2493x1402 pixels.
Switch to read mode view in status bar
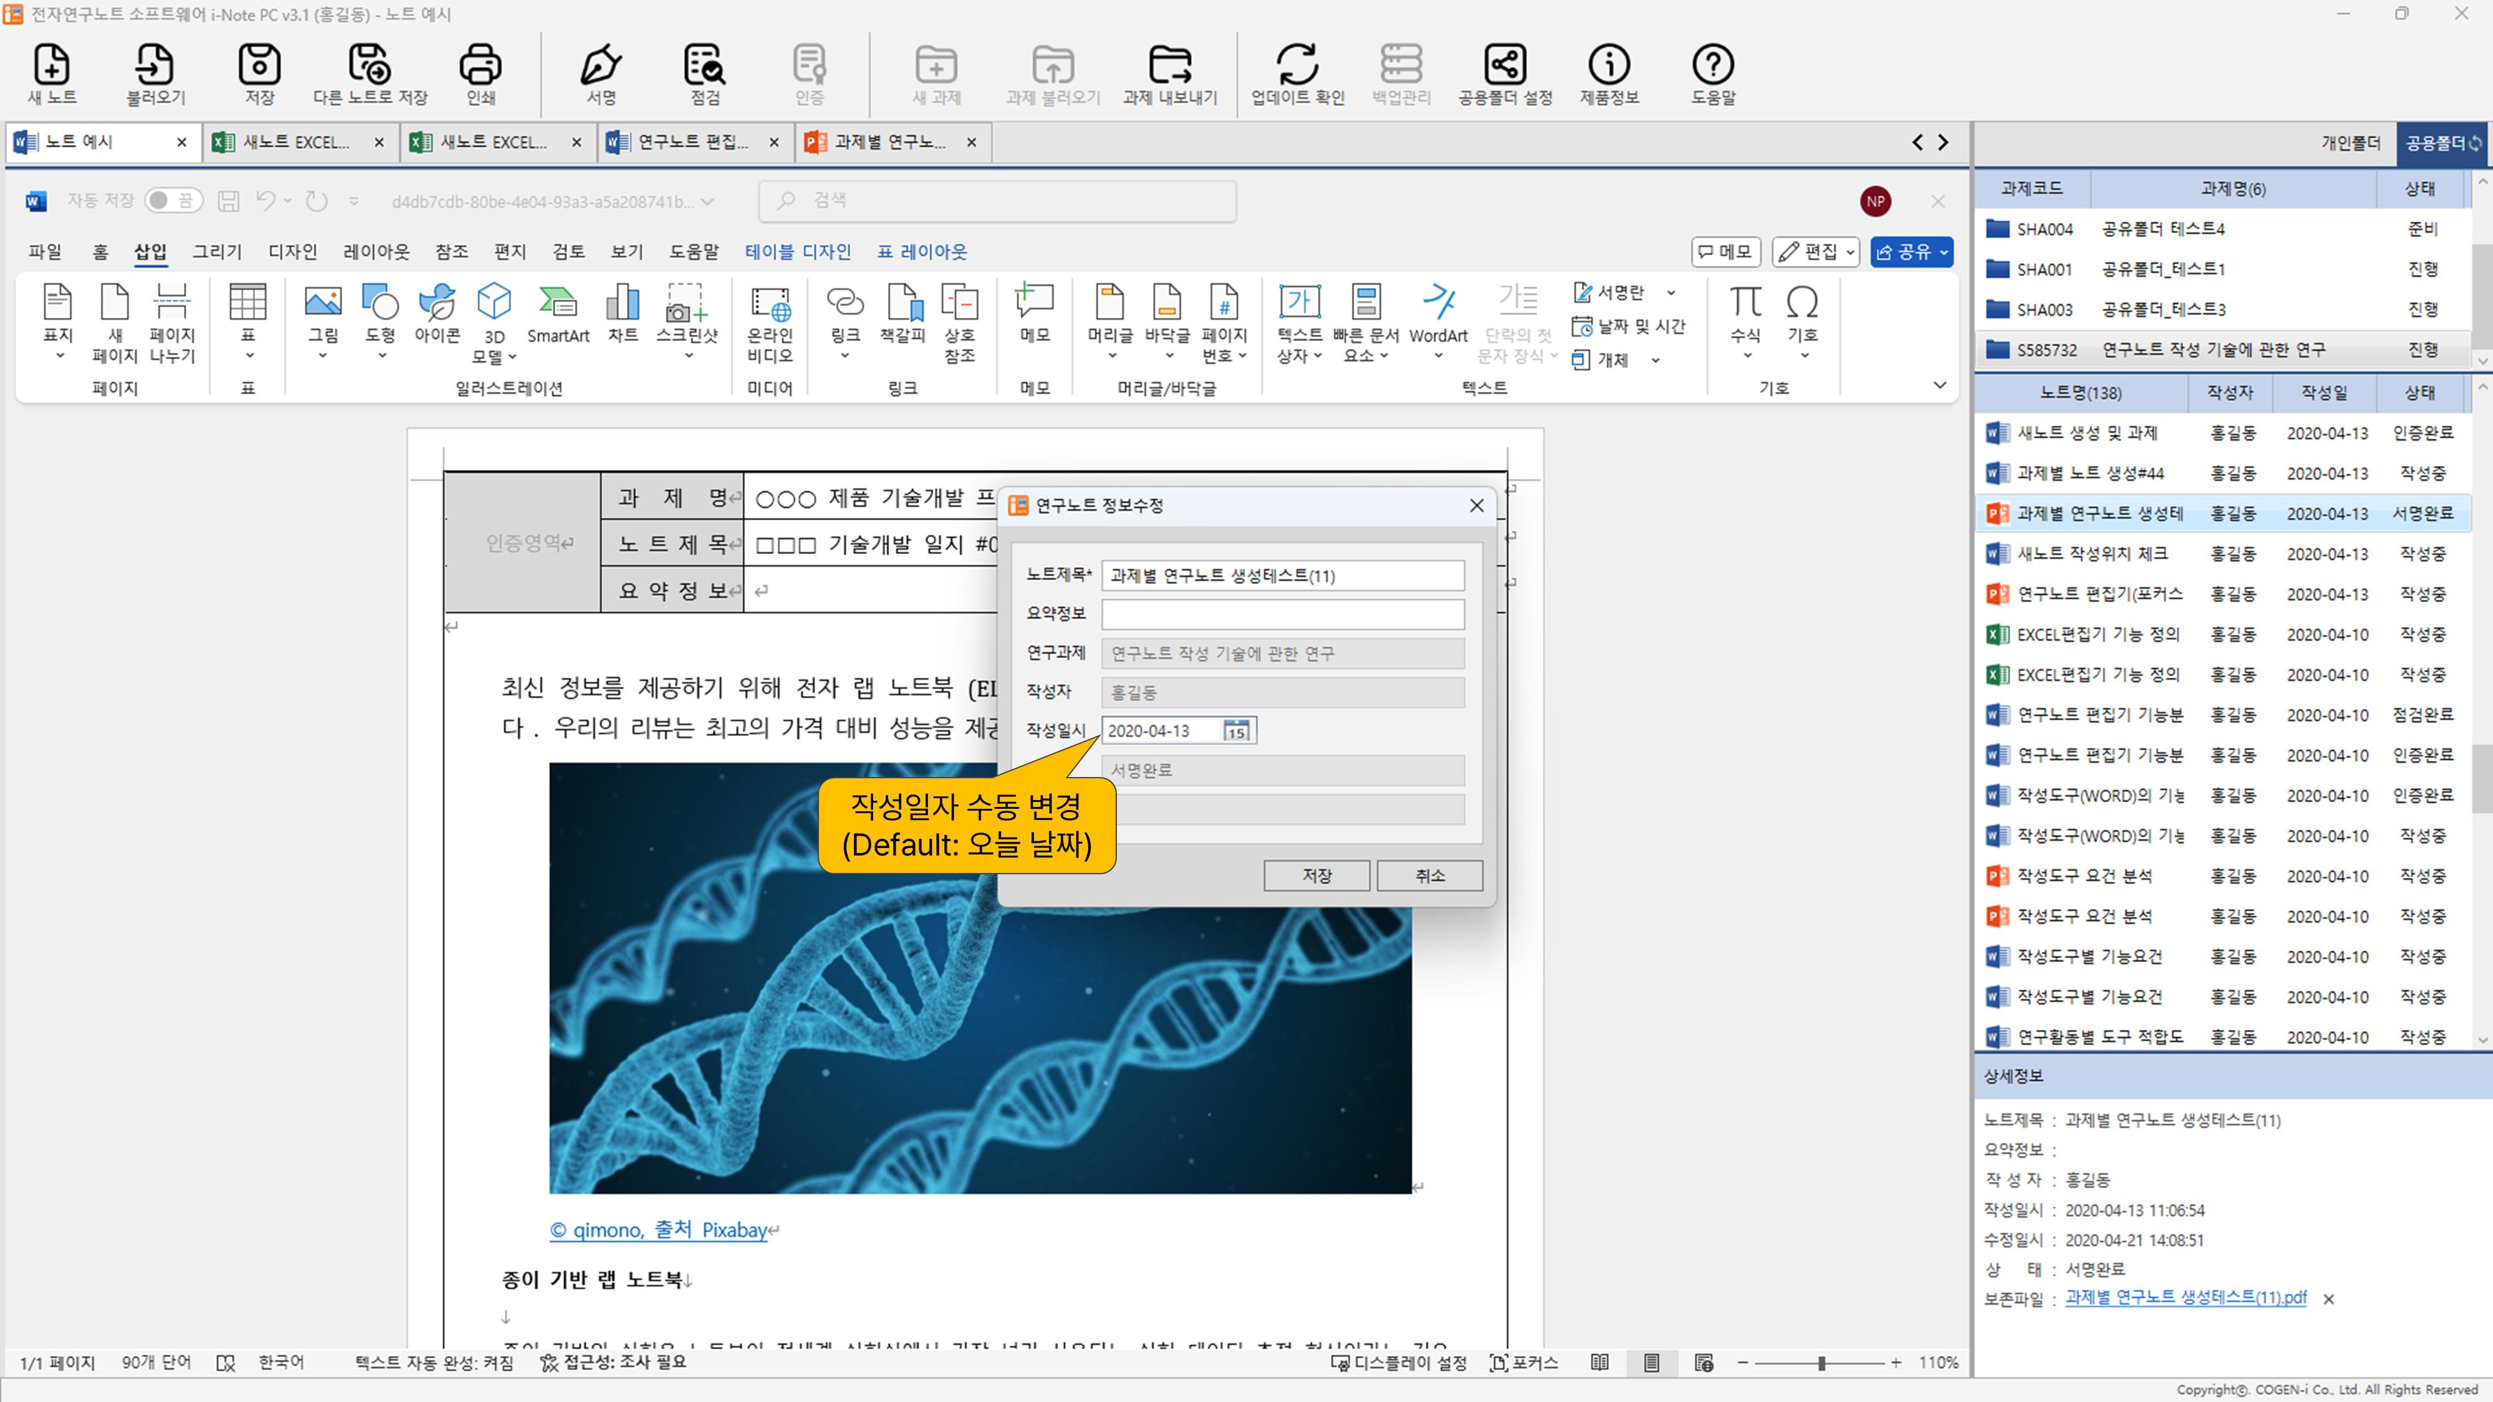click(1600, 1362)
